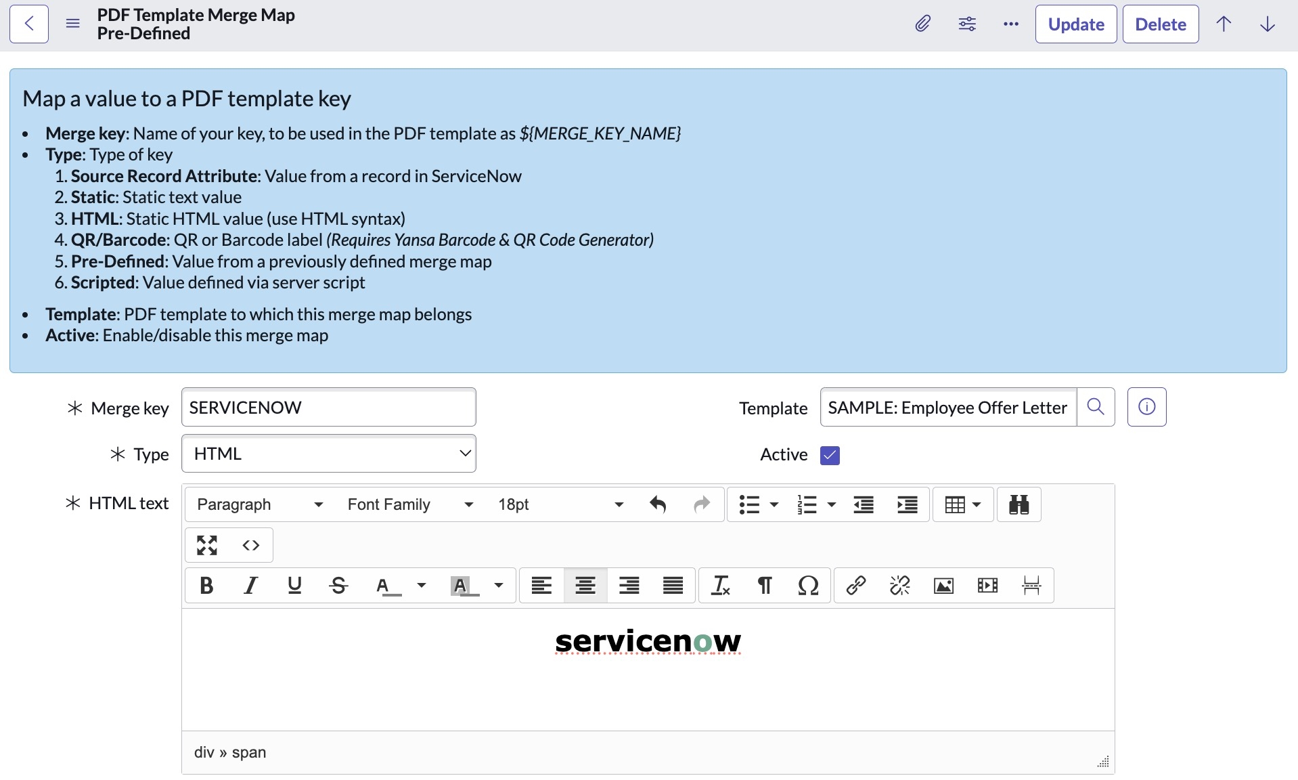The image size is (1298, 780).
Task: Click the attachment paperclip icon
Action: pos(922,24)
